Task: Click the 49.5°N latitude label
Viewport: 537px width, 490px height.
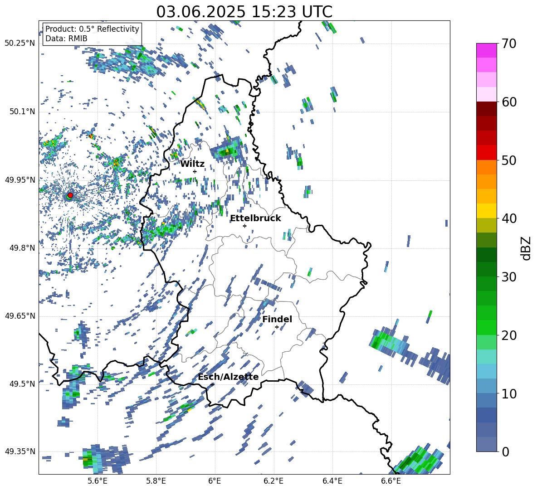Action: 23,384
